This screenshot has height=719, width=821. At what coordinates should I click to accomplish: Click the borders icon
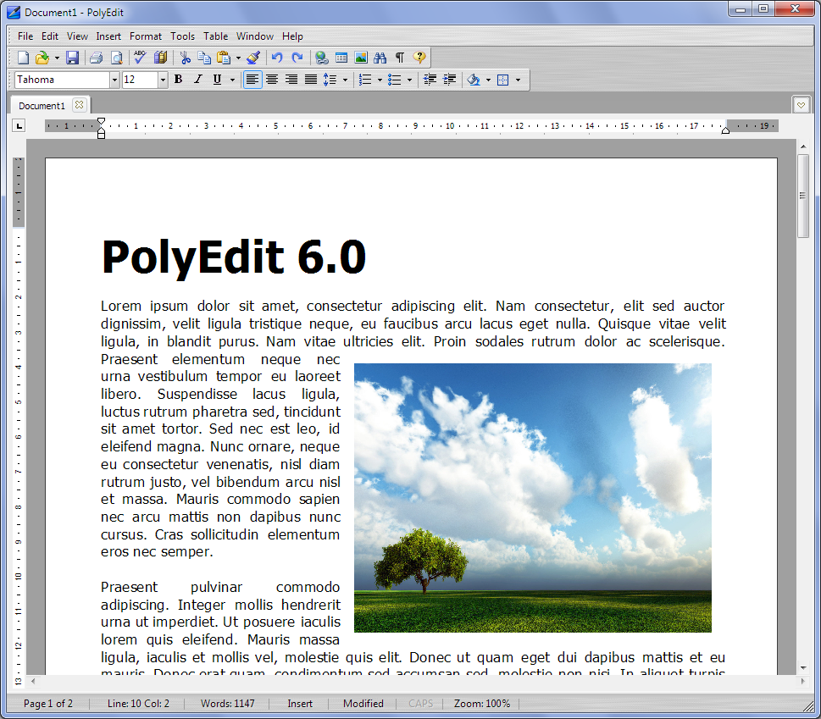(502, 80)
